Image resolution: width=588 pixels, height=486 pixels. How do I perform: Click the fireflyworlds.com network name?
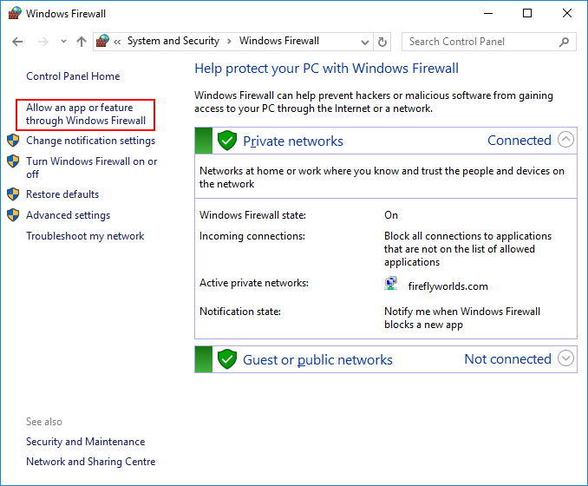click(448, 286)
